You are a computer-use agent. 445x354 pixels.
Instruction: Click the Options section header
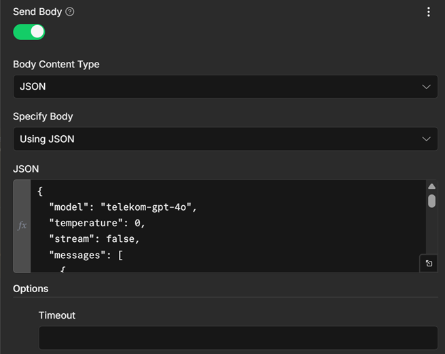(31, 289)
